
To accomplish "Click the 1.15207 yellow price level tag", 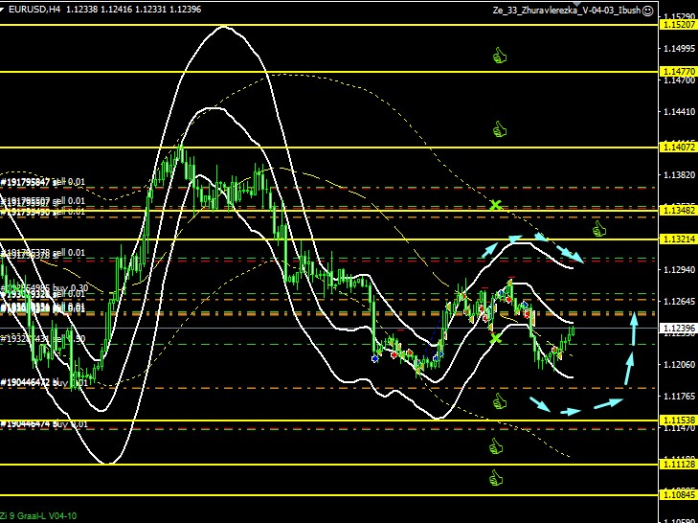I will point(677,24).
